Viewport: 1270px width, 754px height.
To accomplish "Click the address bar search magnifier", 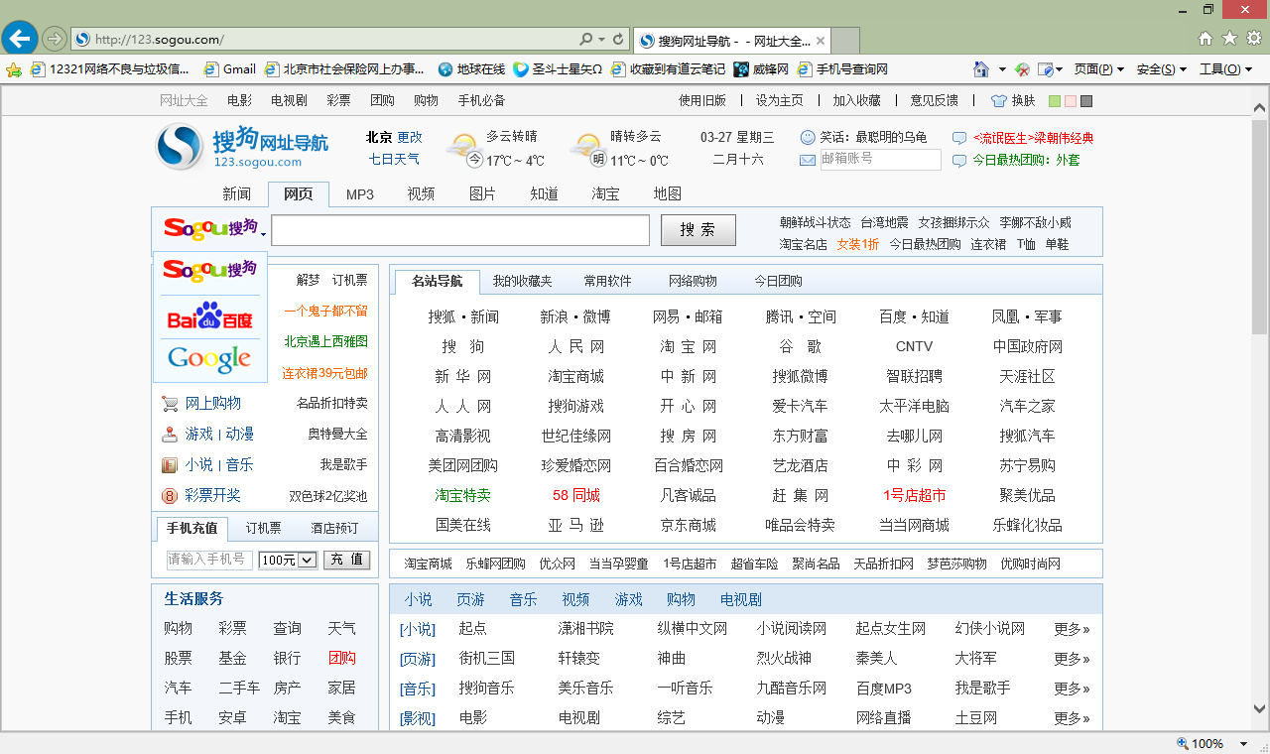I will coord(586,40).
